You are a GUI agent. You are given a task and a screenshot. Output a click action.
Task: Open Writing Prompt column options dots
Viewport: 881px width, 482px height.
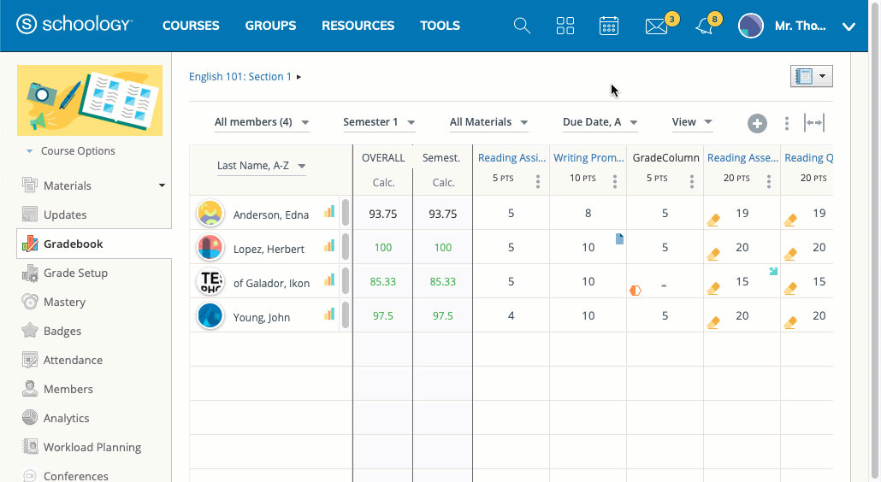pyautogui.click(x=614, y=181)
